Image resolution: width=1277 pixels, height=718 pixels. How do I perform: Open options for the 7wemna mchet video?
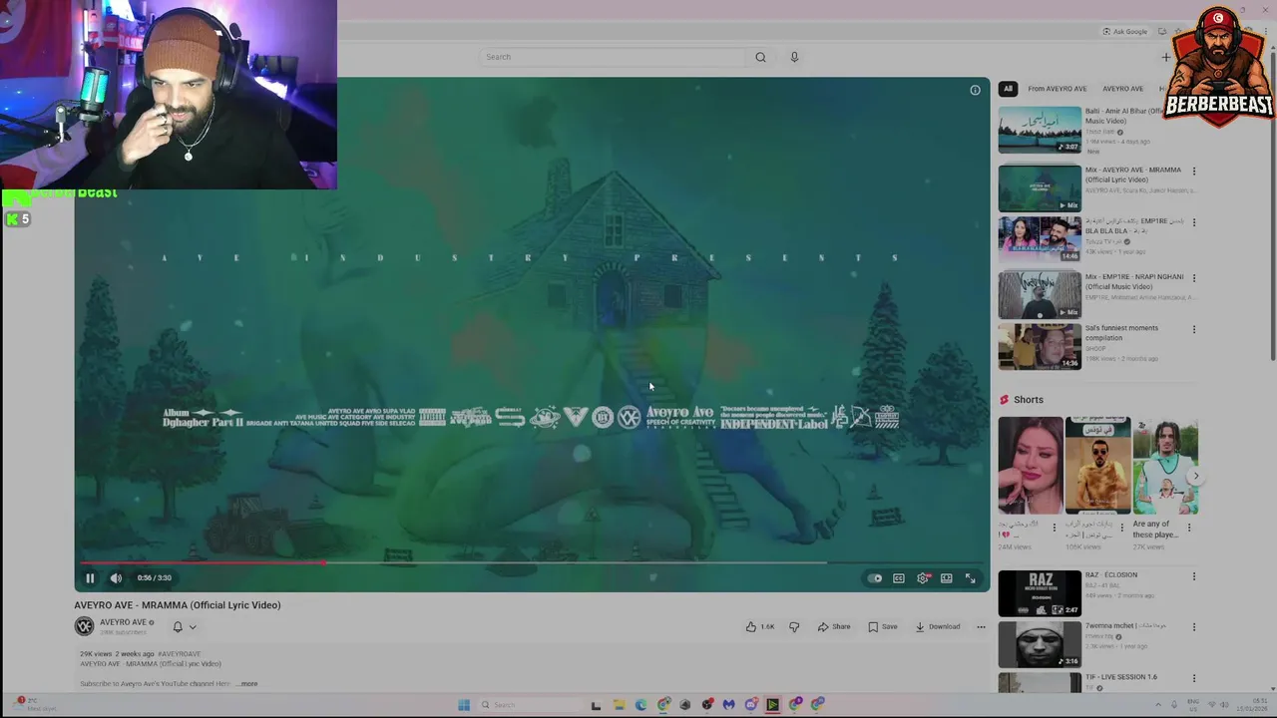tap(1194, 627)
